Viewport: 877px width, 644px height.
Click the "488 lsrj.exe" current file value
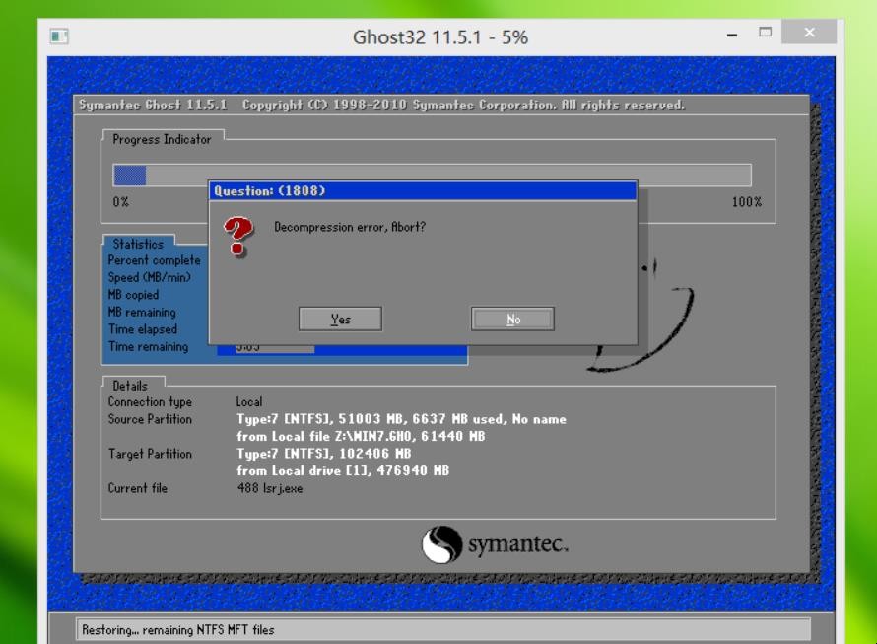pos(270,488)
